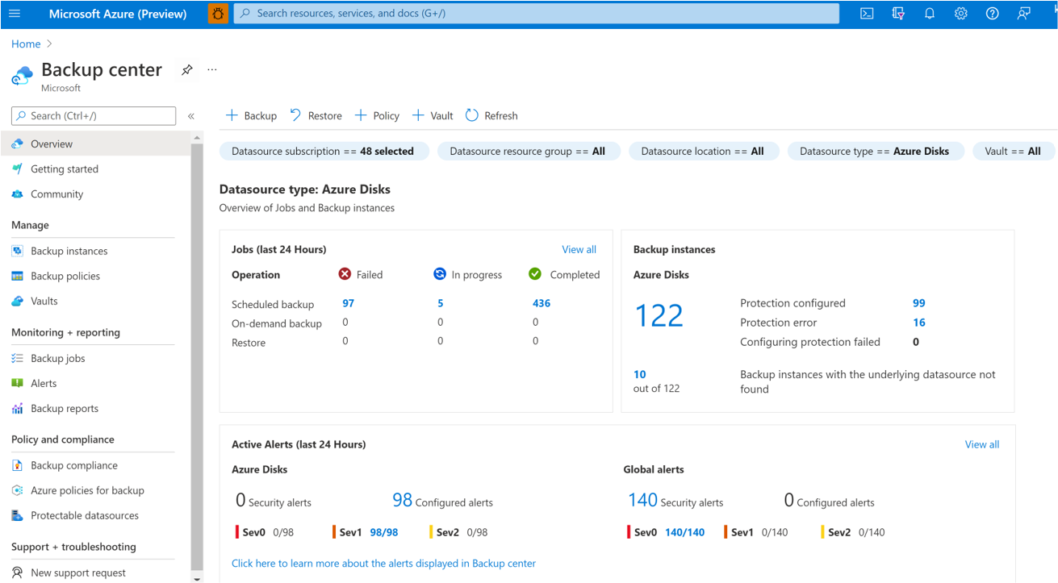Viewport: 1058px width, 583px height.
Task: Pin Backup center to dashboard
Action: click(x=186, y=70)
